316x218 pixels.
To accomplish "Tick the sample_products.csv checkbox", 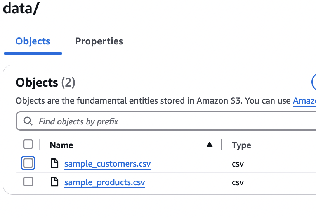I will pyautogui.click(x=28, y=182).
